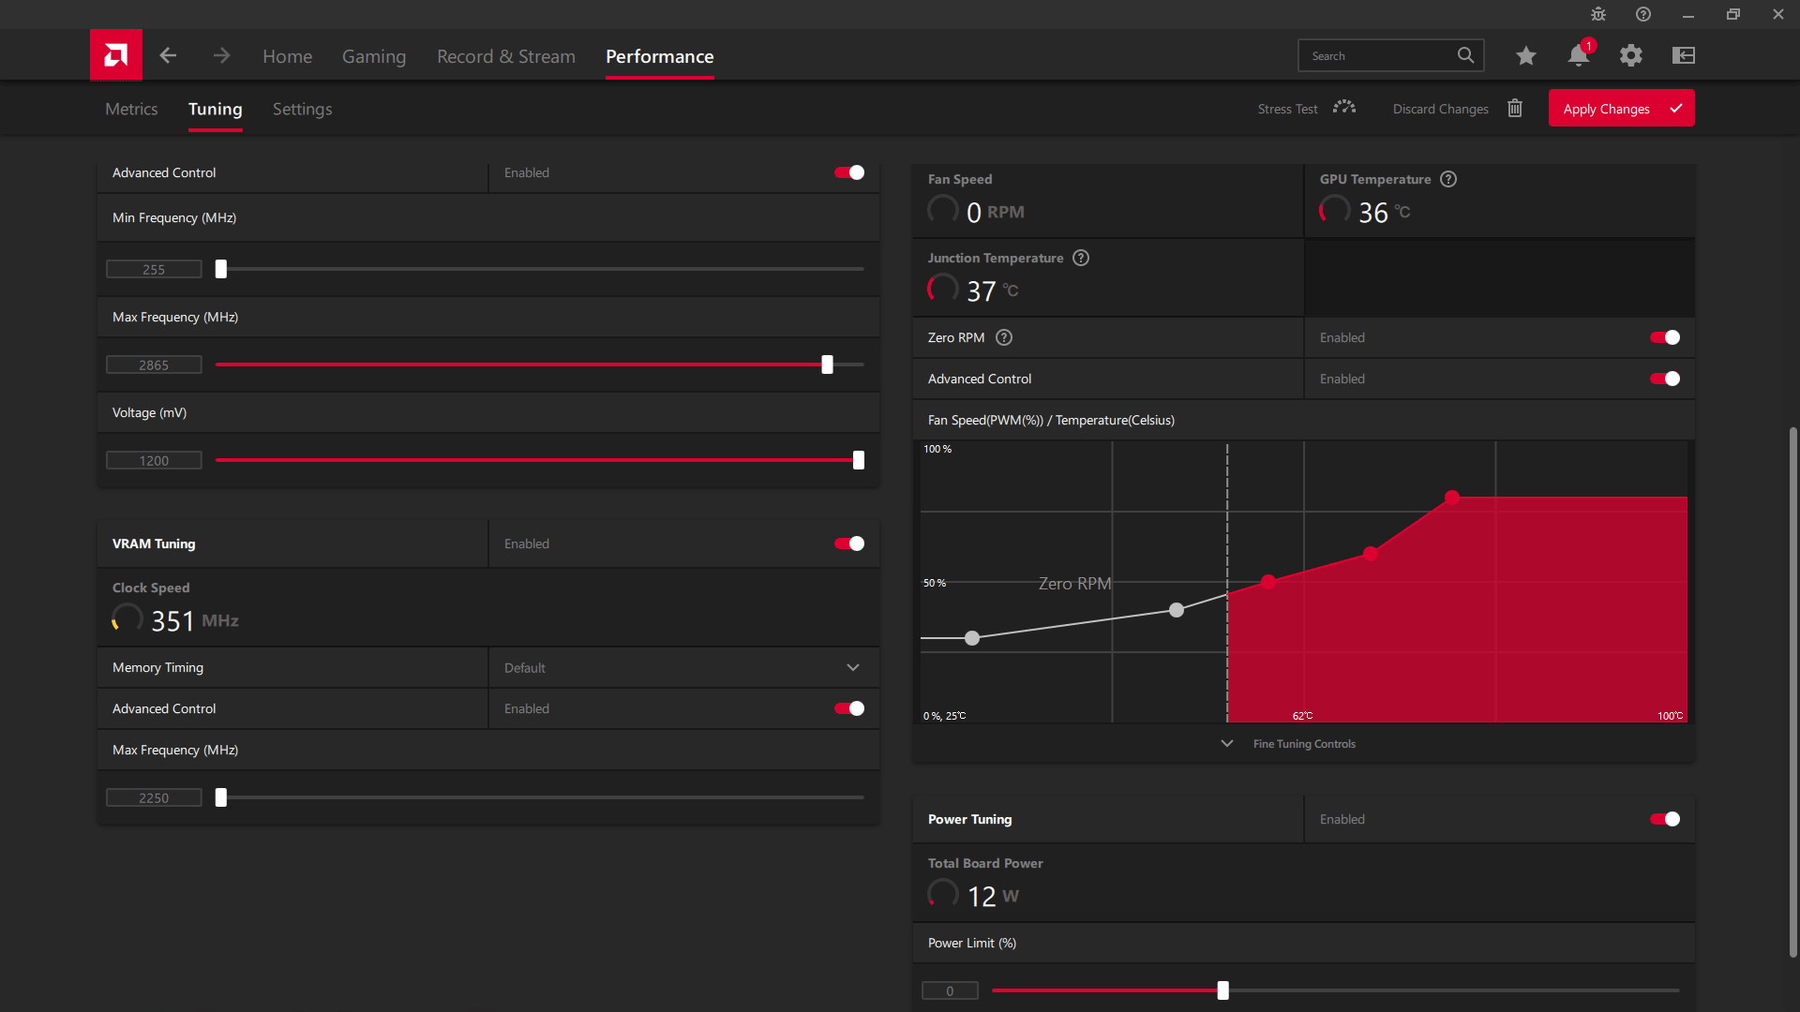1800x1012 pixels.
Task: Show GPU Temperature help tooltip icon
Action: [1448, 179]
